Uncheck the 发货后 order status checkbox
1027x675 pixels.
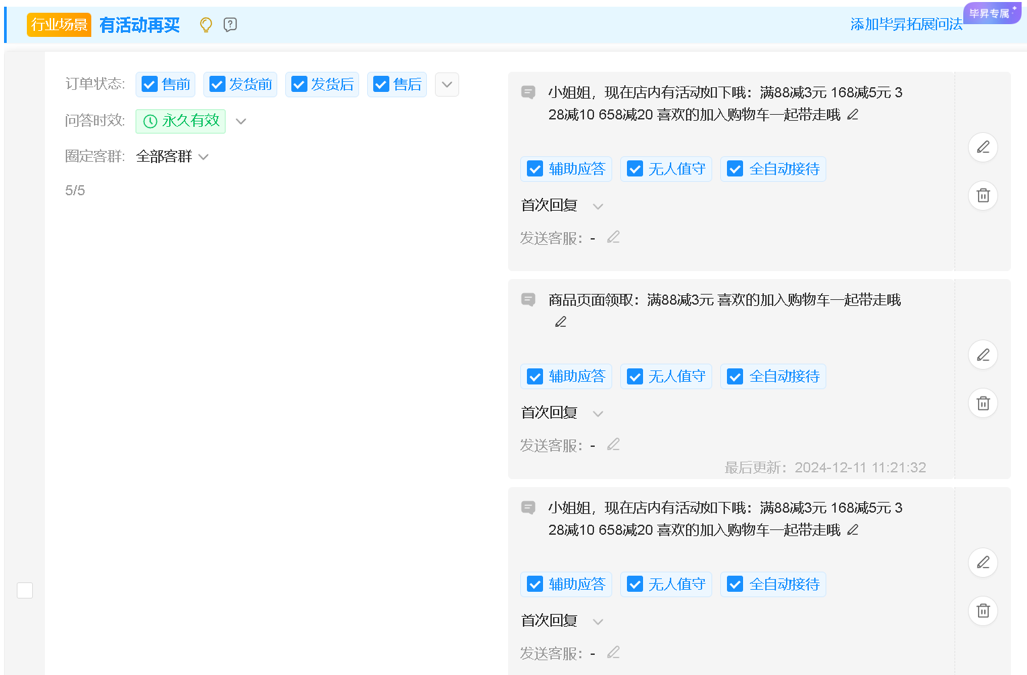point(299,85)
